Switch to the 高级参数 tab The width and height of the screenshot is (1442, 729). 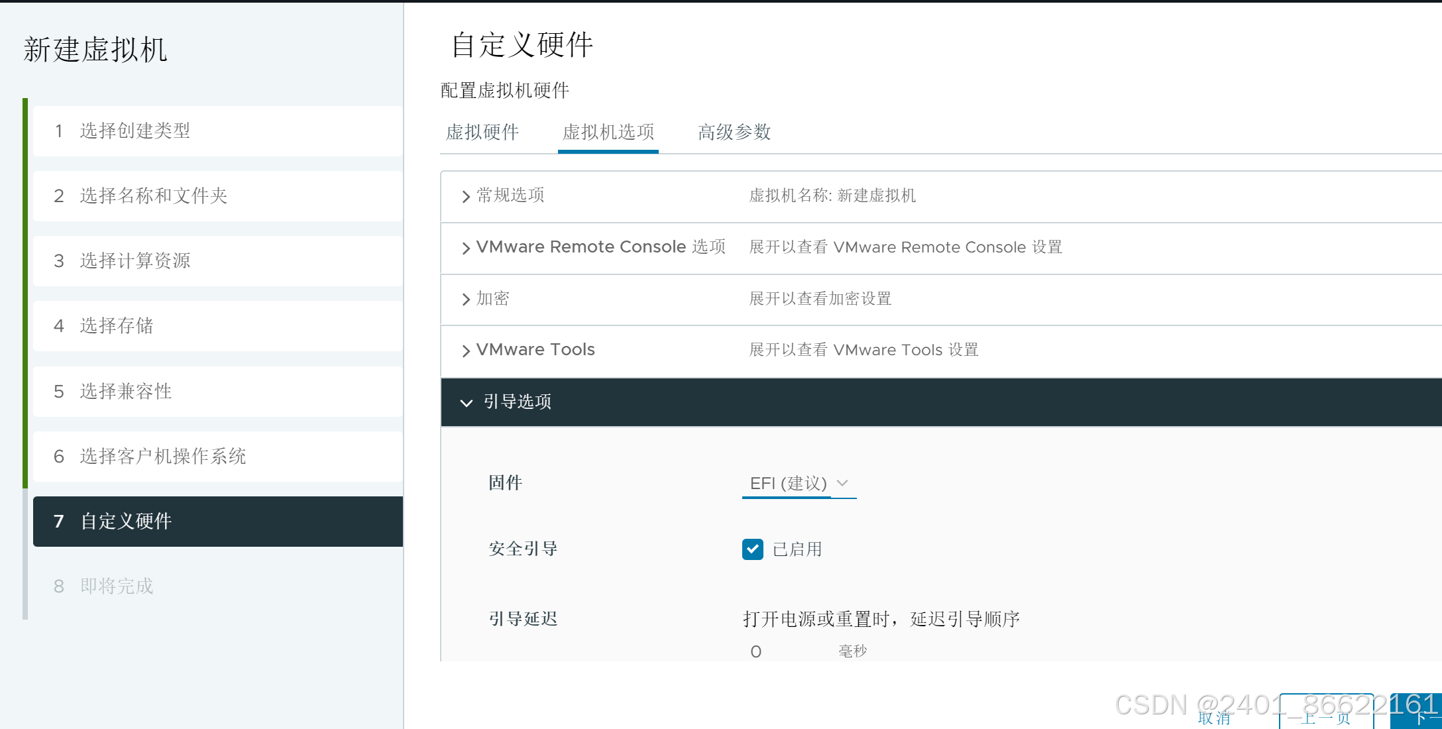point(734,132)
